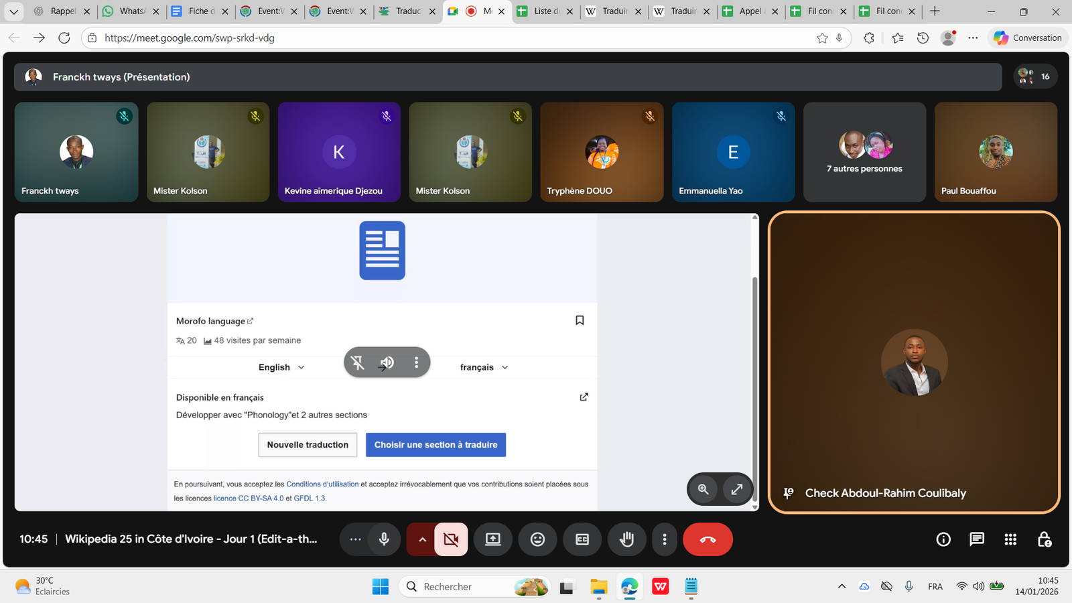Image resolution: width=1072 pixels, height=603 pixels.
Task: Switch to the Liste browser tab
Action: (545, 11)
